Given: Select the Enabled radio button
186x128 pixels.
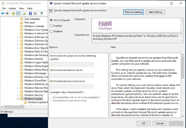Looking at the screenshot, I should (51, 26).
